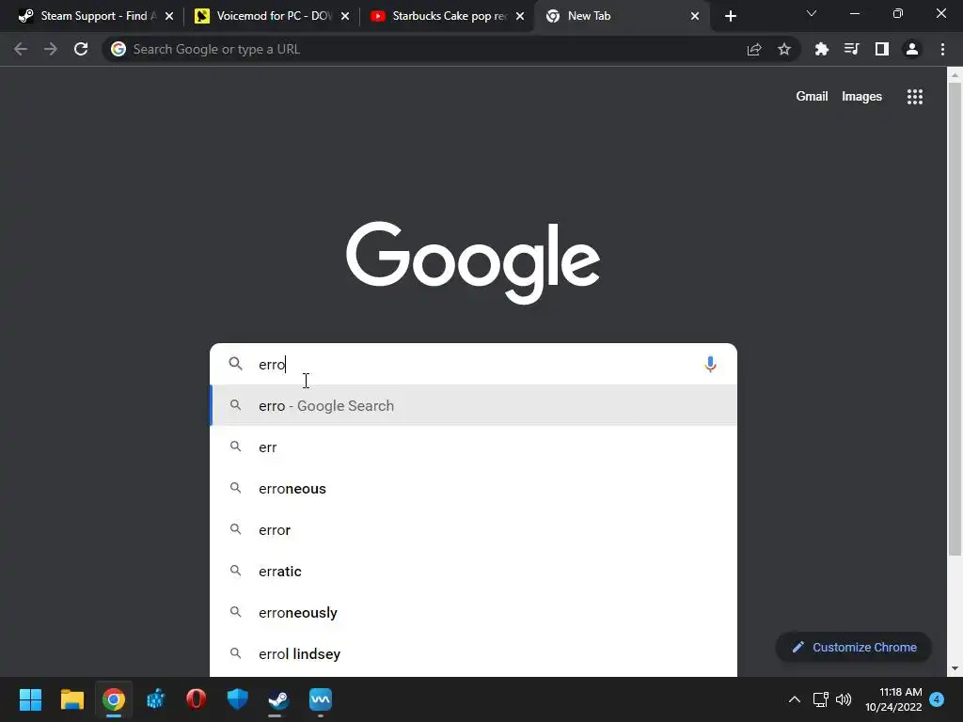This screenshot has width=963, height=722.
Task: Open a new browser tab
Action: pos(730,16)
